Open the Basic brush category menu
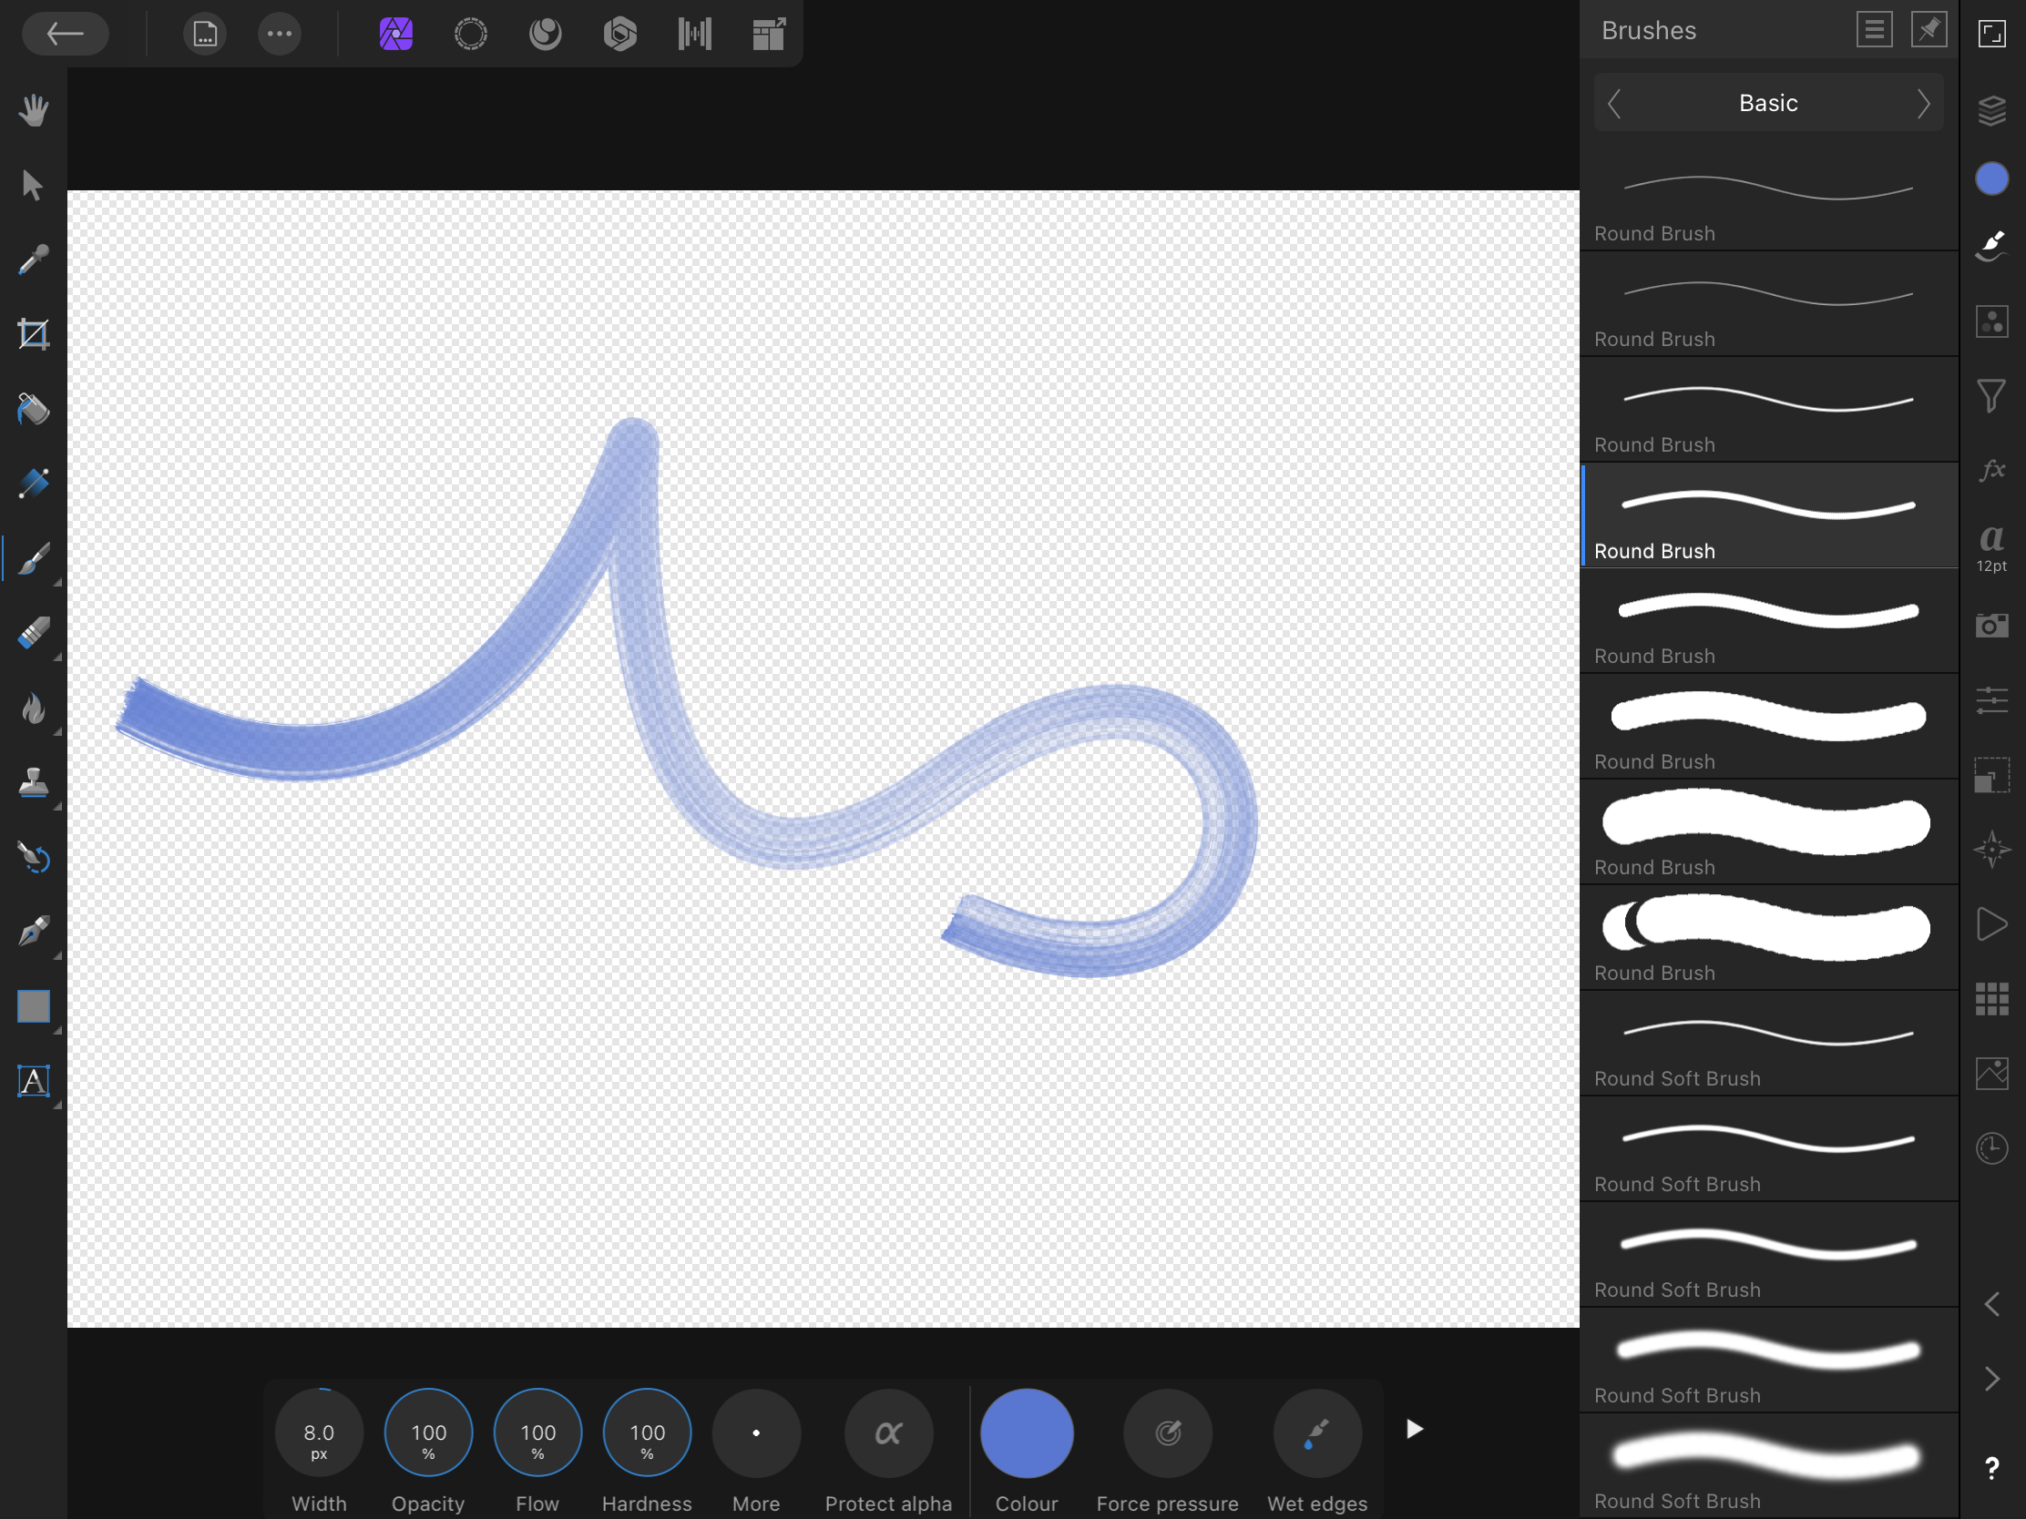Image resolution: width=2026 pixels, height=1519 pixels. click(x=1767, y=104)
